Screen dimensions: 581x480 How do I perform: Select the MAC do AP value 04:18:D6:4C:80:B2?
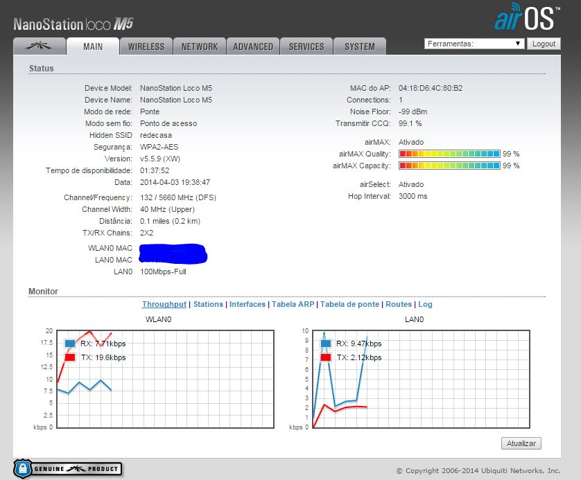pyautogui.click(x=430, y=88)
